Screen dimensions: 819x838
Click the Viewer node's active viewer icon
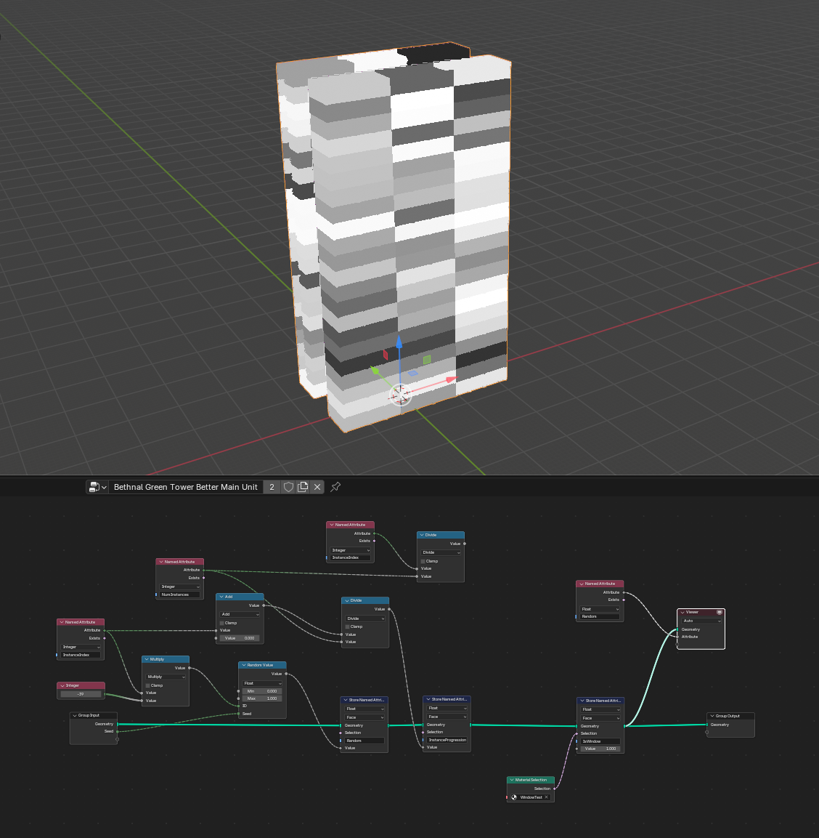[720, 612]
